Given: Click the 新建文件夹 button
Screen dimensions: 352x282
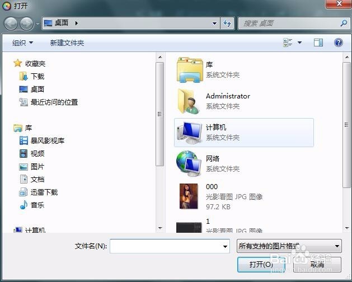Looking at the screenshot, I should click(x=67, y=43).
